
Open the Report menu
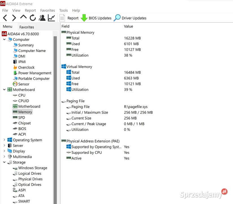pos(30,10)
